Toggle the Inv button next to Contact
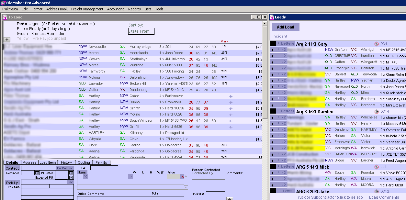This screenshot has height=200, width=406. (71, 168)
